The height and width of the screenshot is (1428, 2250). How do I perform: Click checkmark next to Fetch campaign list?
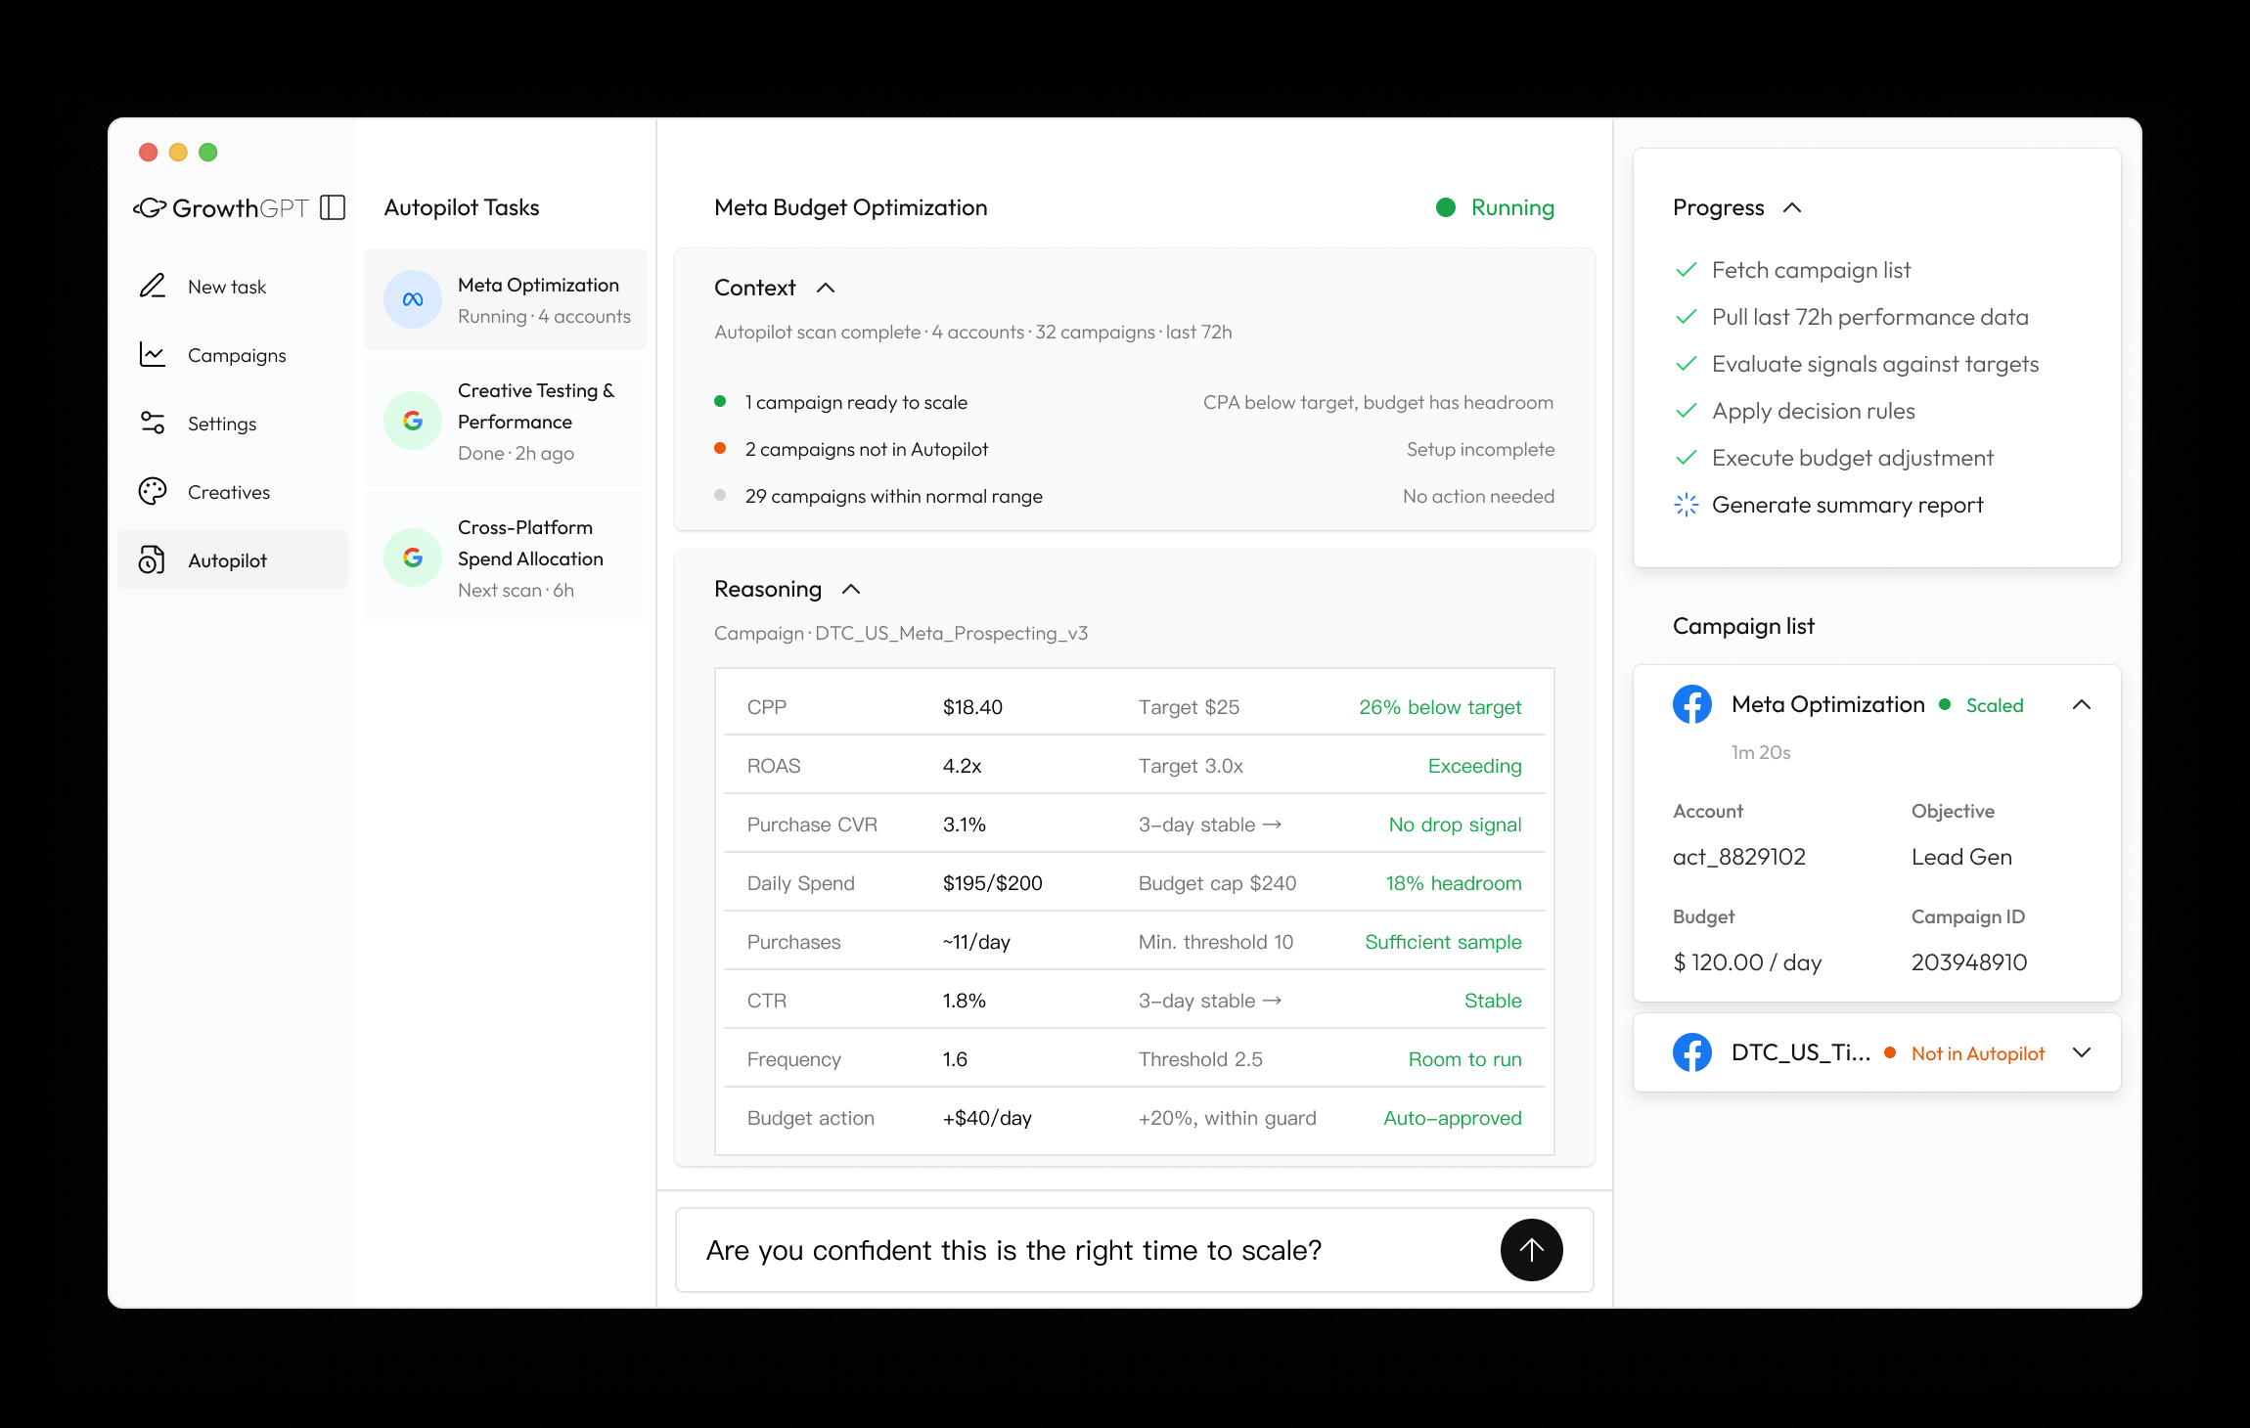click(x=1686, y=270)
